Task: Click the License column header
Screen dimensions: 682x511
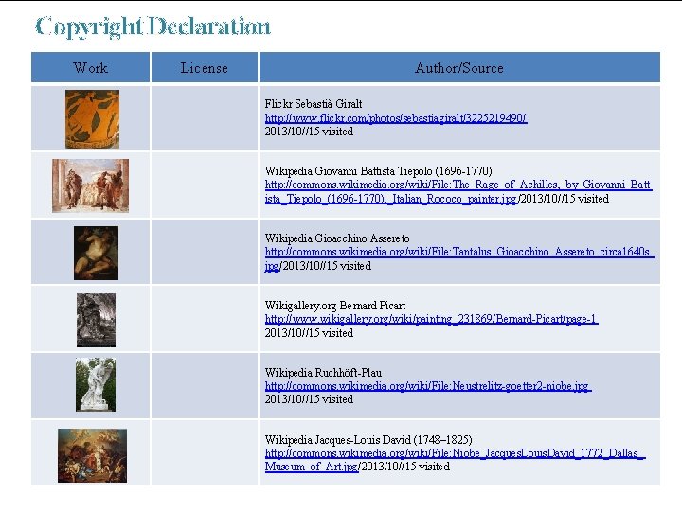Action: (205, 68)
